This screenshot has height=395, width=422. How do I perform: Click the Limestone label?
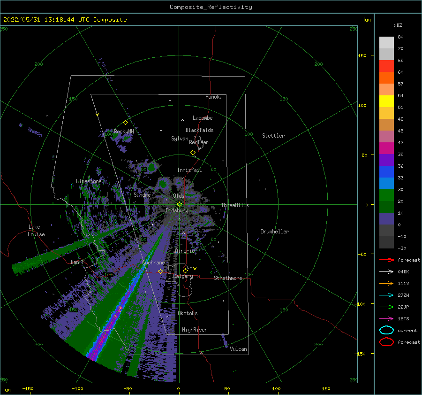click(89, 181)
